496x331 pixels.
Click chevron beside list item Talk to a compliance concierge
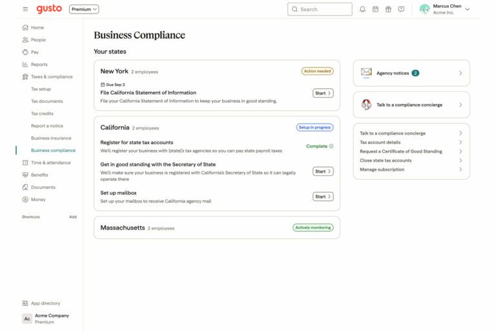pyautogui.click(x=460, y=133)
